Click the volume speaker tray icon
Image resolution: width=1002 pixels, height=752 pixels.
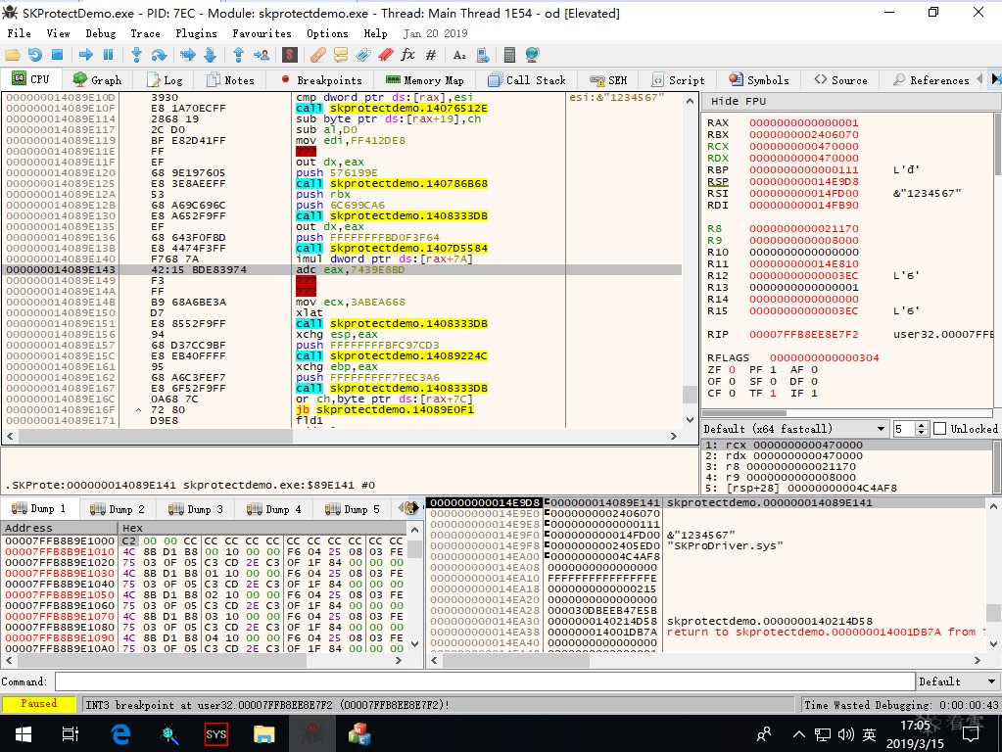[x=845, y=734]
